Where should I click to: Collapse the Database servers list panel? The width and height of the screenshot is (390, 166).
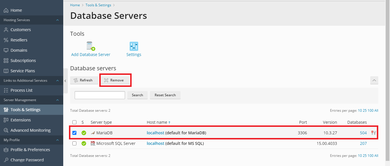click(374, 80)
